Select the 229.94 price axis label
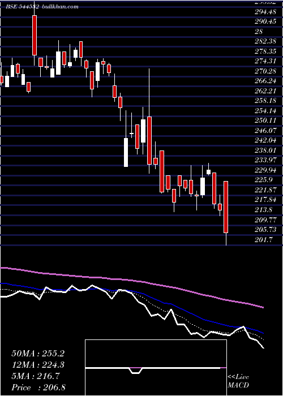The image size is (283, 396). [x=265, y=170]
